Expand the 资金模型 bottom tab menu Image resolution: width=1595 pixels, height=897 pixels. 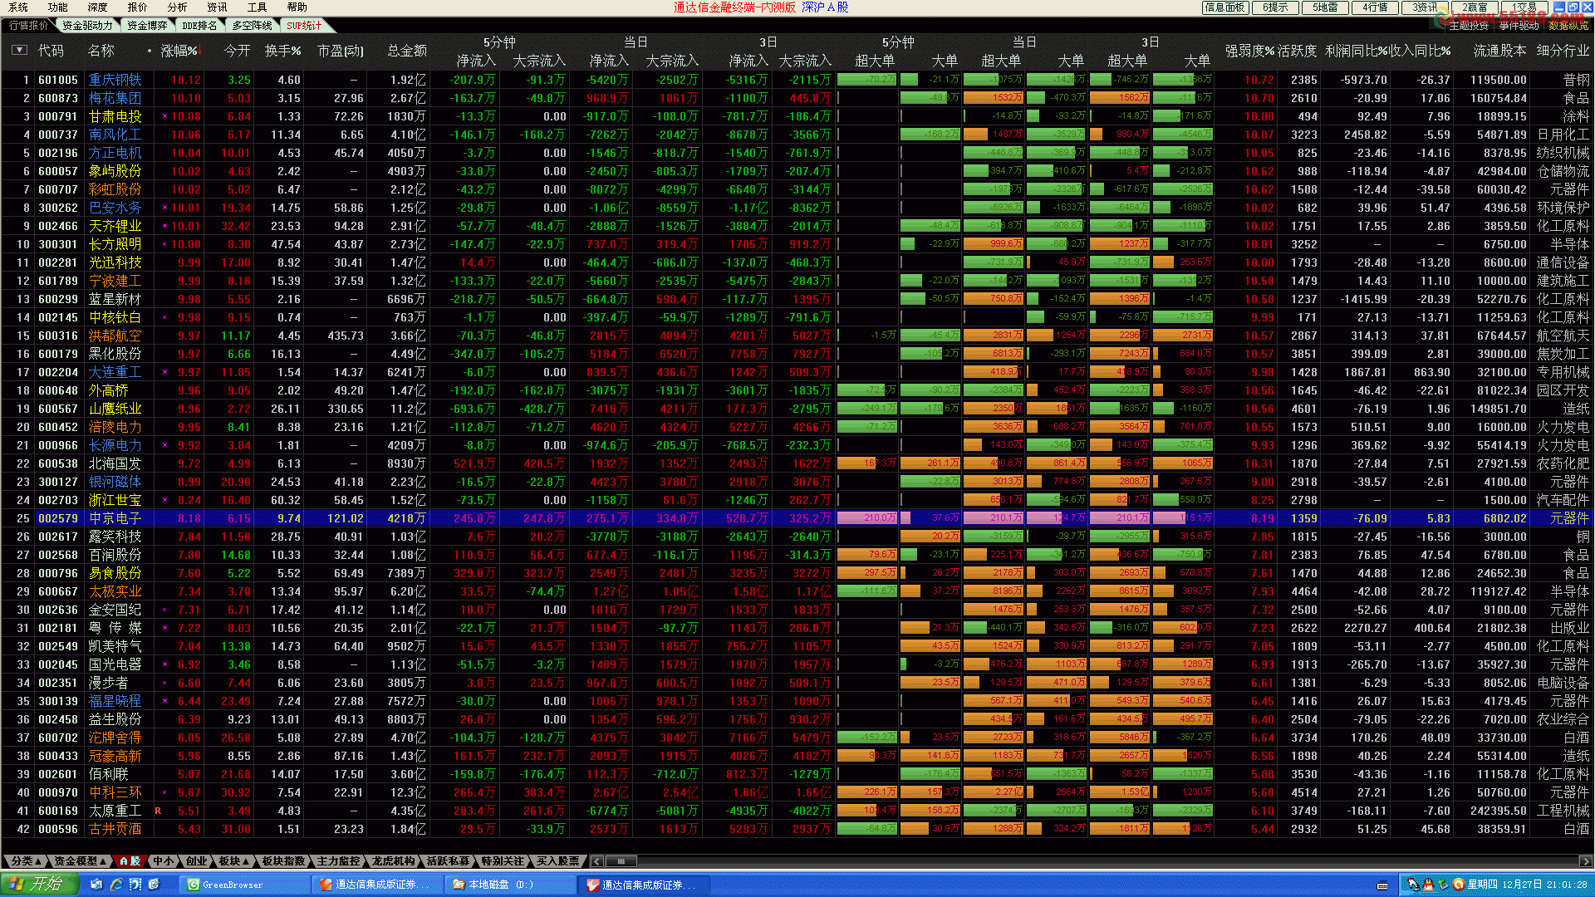(81, 861)
